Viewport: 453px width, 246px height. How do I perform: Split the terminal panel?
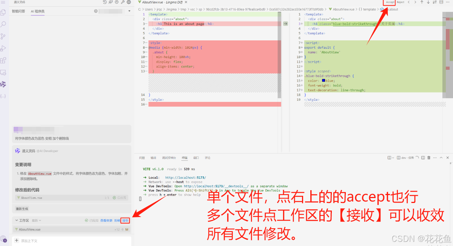423,158
